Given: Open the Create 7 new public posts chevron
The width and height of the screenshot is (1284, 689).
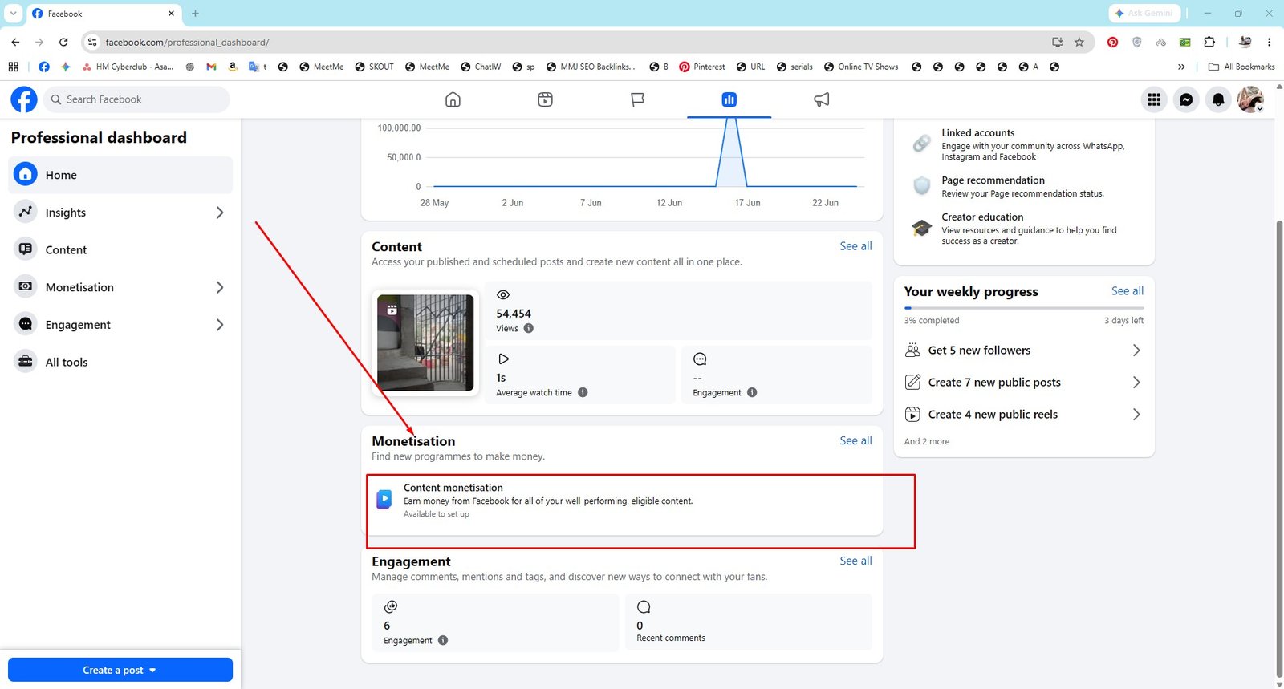Looking at the screenshot, I should point(1136,383).
